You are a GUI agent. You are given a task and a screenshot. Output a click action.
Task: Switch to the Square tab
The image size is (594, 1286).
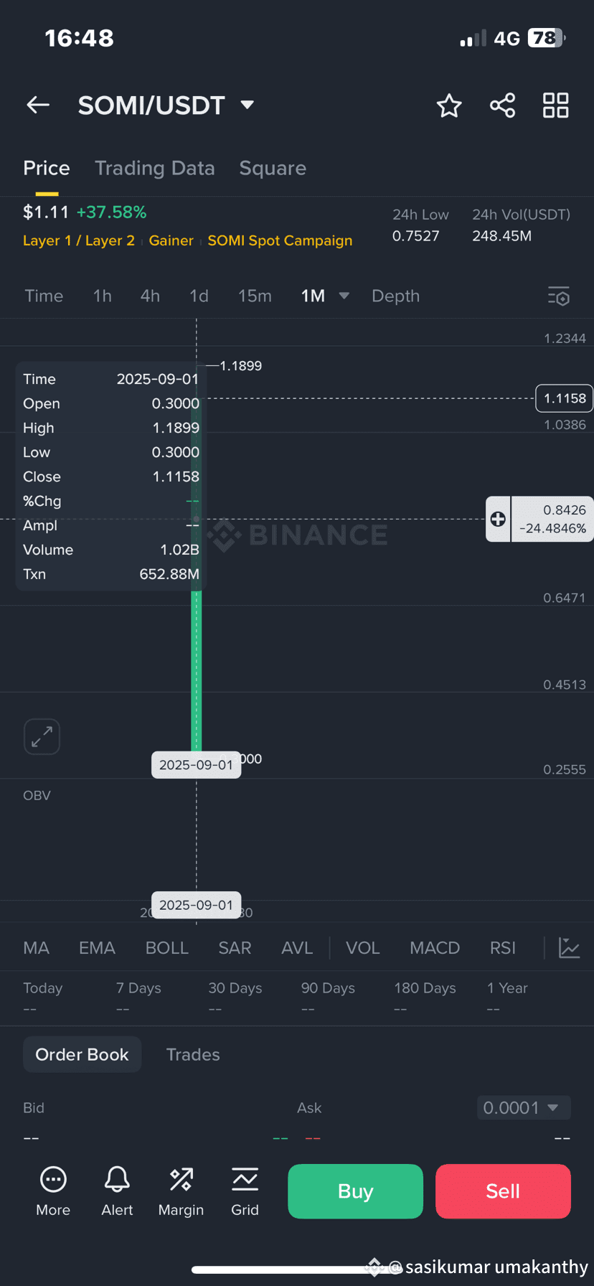[x=273, y=168]
